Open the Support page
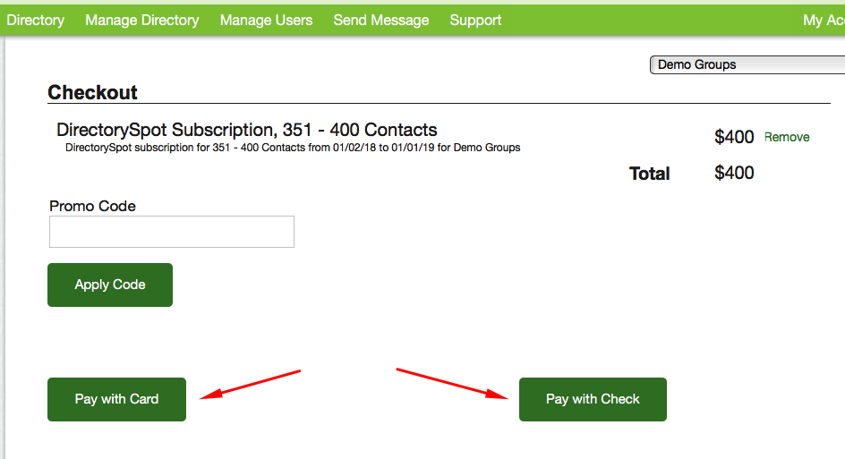Viewport: 845px width, 459px height. click(x=475, y=20)
